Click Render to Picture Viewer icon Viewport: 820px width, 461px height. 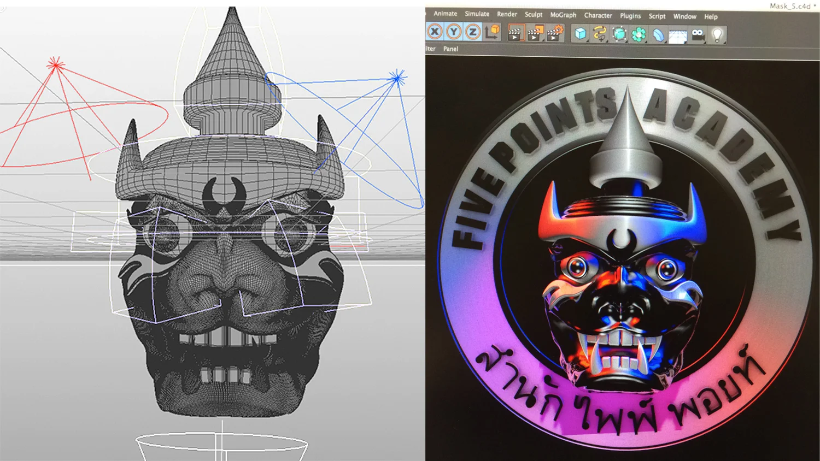click(x=535, y=33)
